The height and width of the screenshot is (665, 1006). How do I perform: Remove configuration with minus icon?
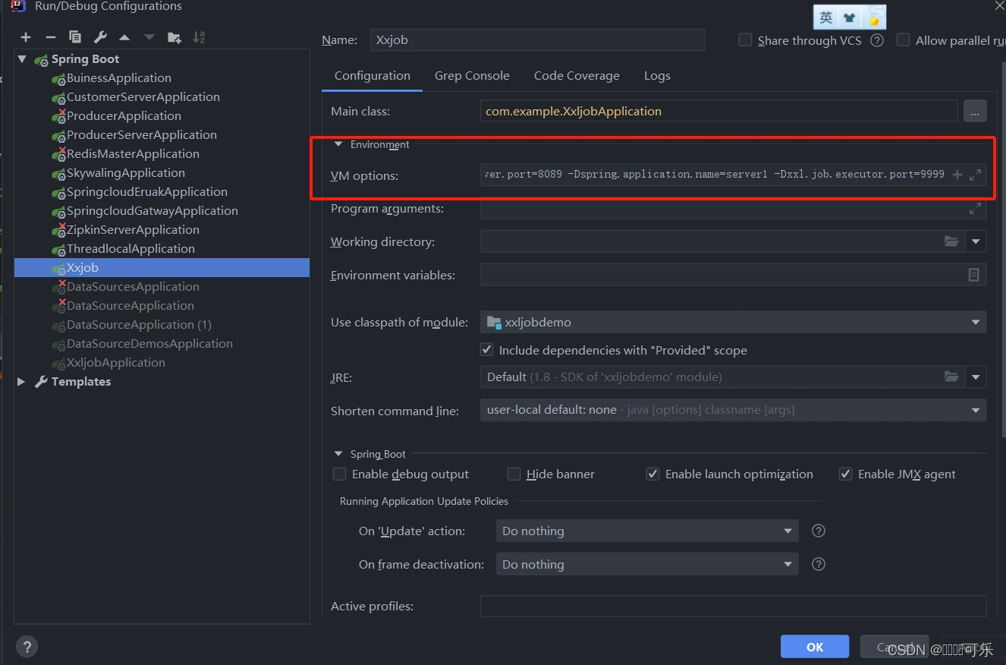(51, 37)
